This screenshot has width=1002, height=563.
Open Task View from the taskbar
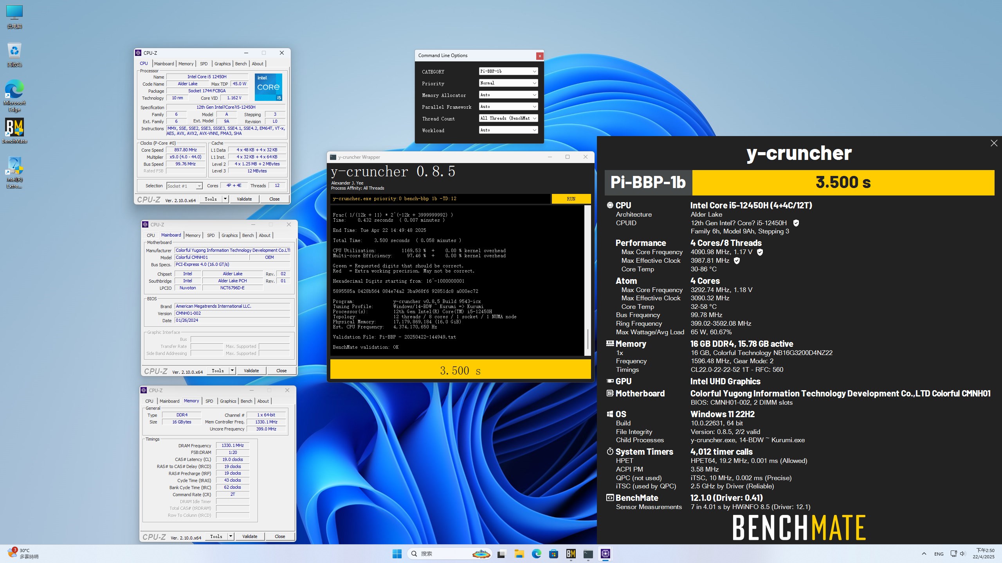pos(501,554)
